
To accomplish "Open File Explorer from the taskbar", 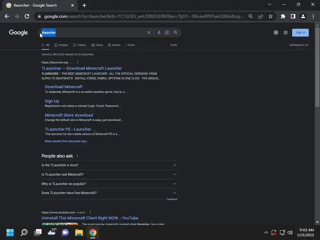I will point(79,232).
